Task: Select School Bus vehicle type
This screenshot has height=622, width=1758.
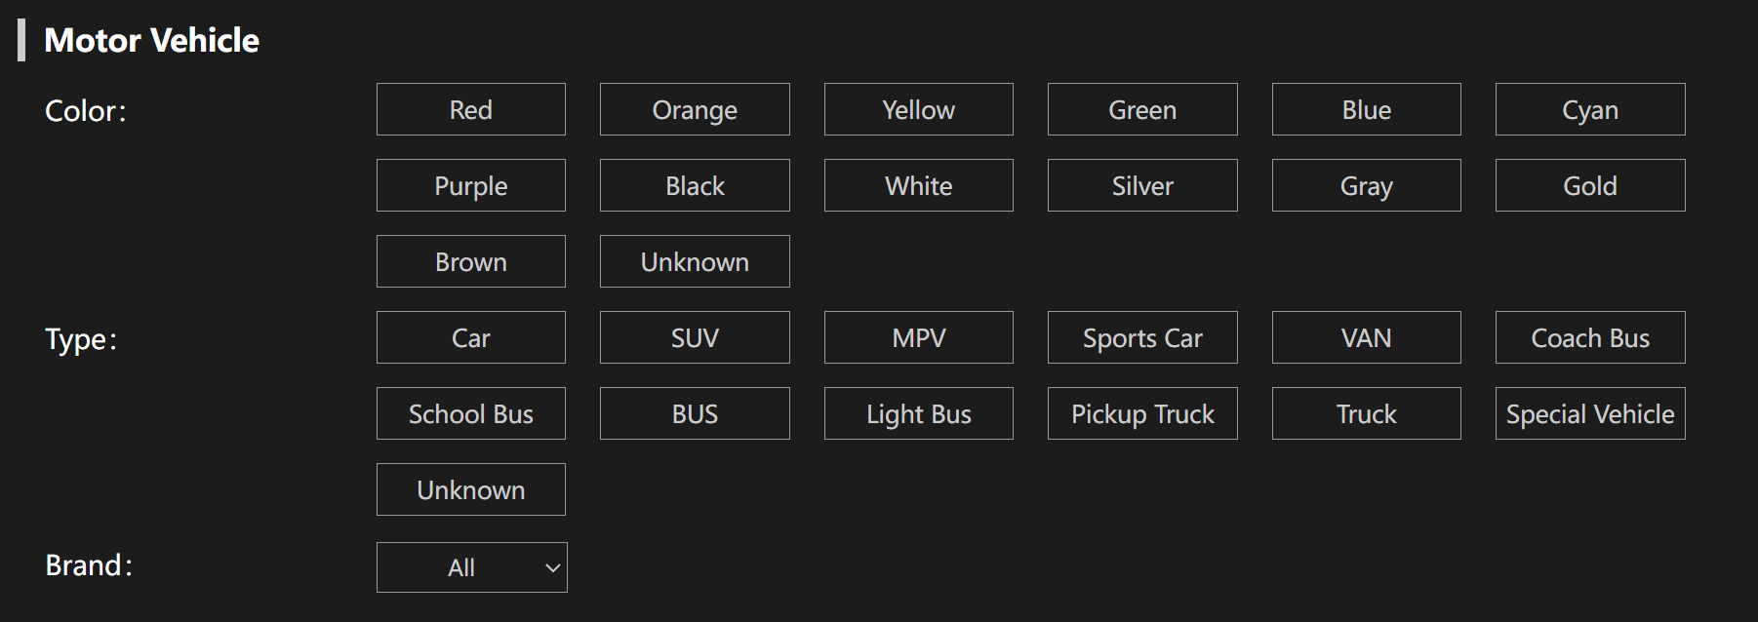Action: click(471, 413)
